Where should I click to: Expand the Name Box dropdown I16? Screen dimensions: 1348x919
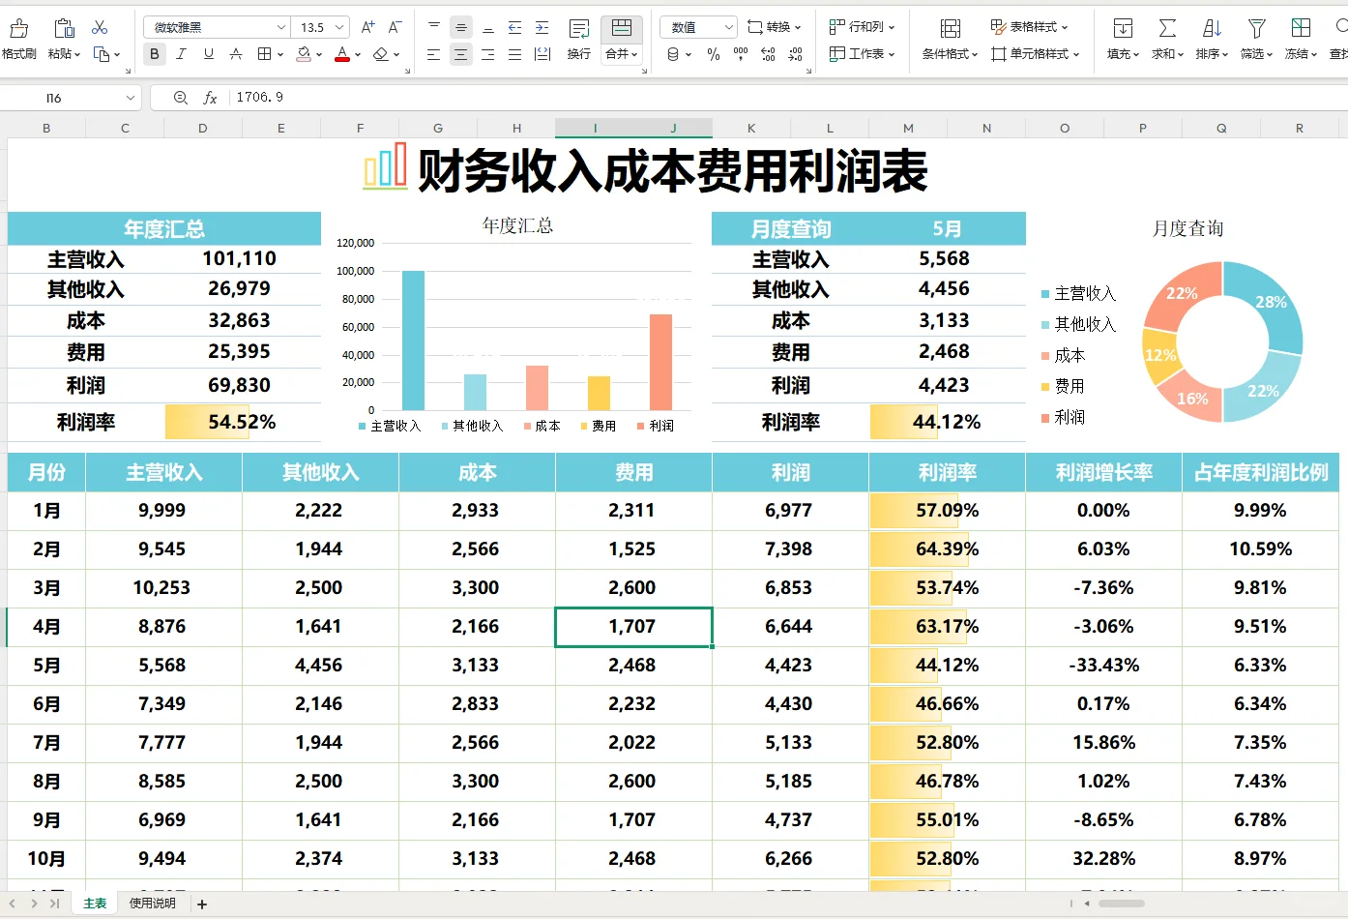click(x=131, y=98)
